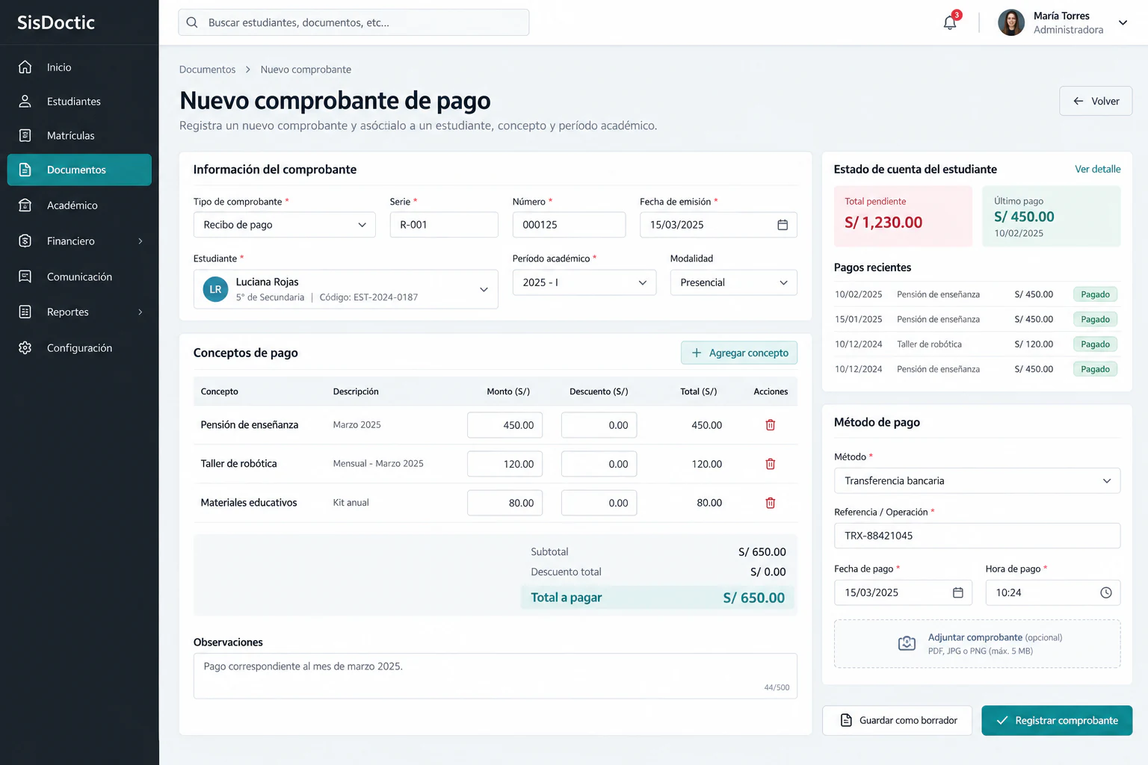The width and height of the screenshot is (1148, 765).
Task: Click the Comunicación chat icon
Action: [25, 276]
